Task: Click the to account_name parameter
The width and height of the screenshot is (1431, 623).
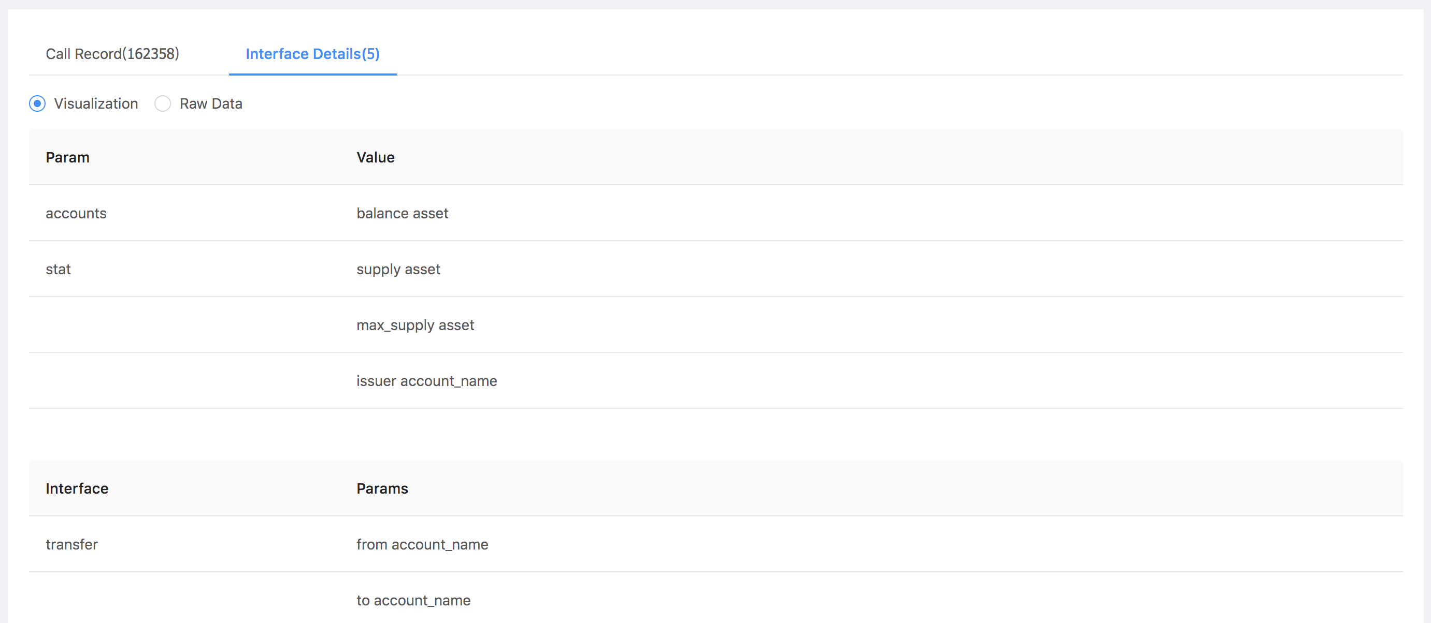Action: (x=413, y=600)
